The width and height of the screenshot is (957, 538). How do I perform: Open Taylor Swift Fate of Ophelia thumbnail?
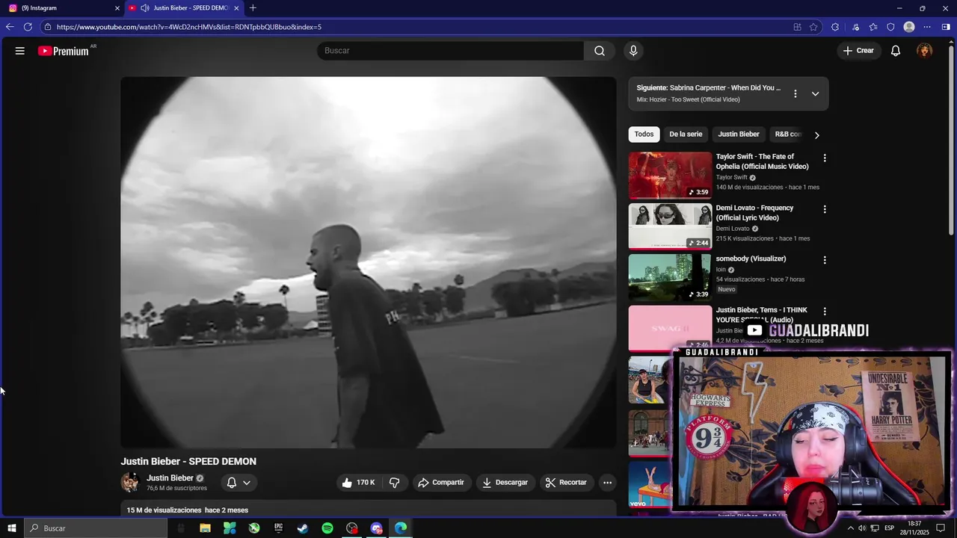(x=670, y=176)
